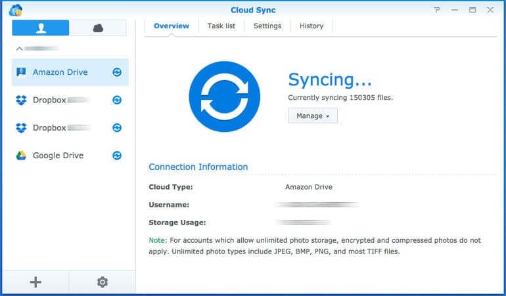Close the Cloud Sync window
Image resolution: width=506 pixels, height=296 pixels.
coord(490,10)
